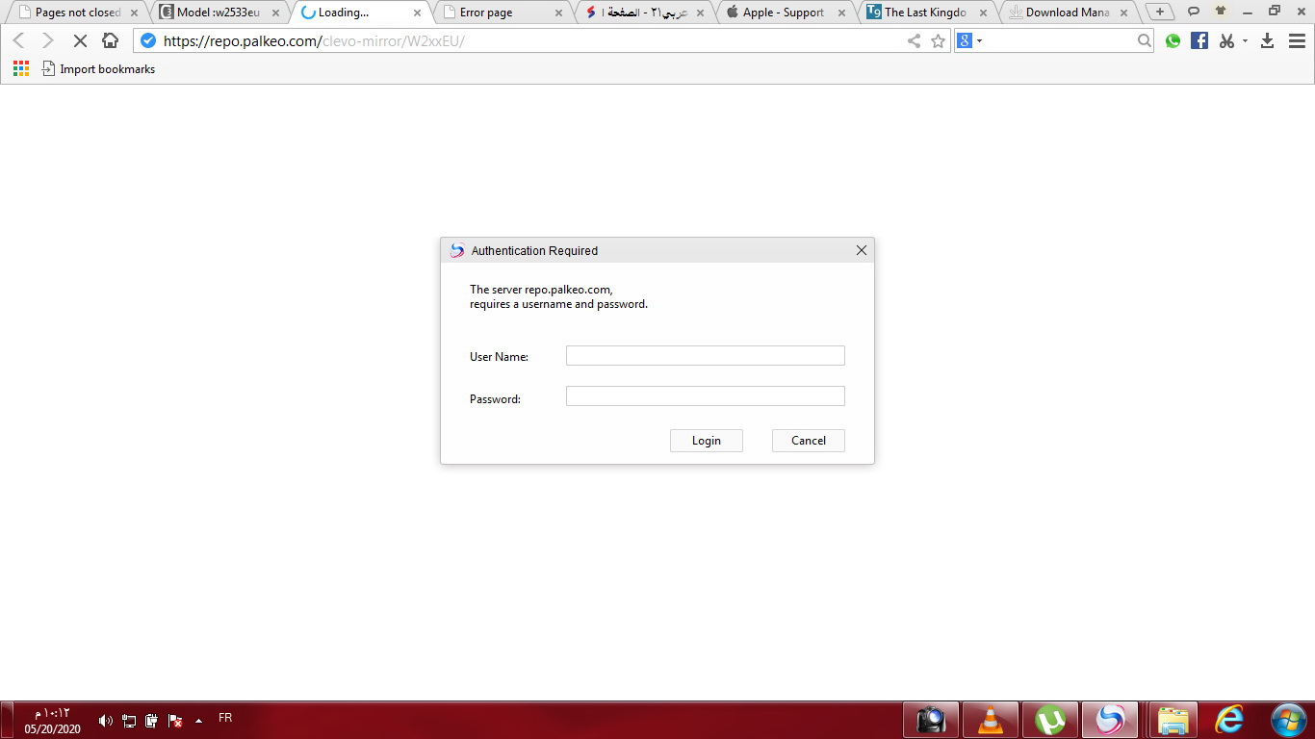Open the power icon in system tray
This screenshot has width=1315, height=739.
click(152, 721)
